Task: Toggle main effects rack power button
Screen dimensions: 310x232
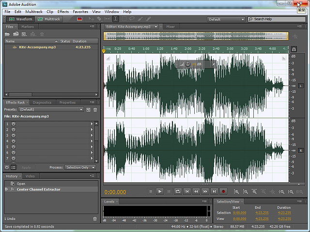Action: pyautogui.click(x=7, y=167)
